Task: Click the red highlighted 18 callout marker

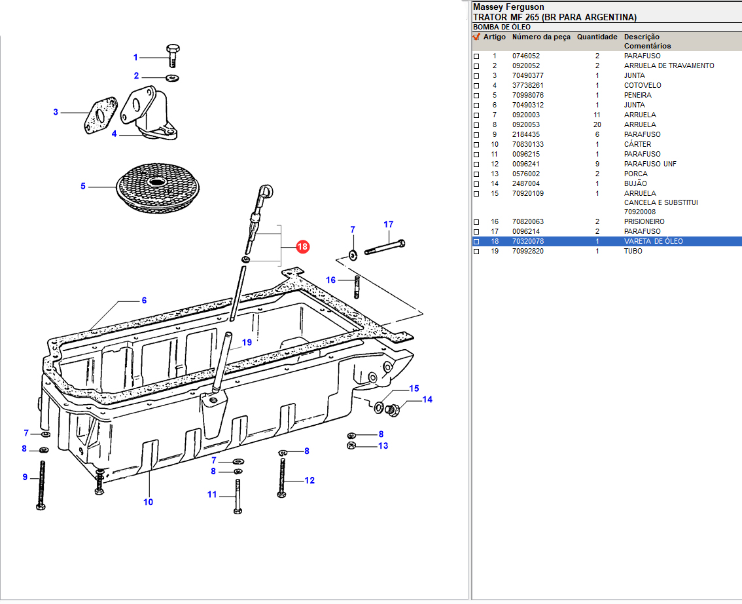Action: pyautogui.click(x=302, y=247)
